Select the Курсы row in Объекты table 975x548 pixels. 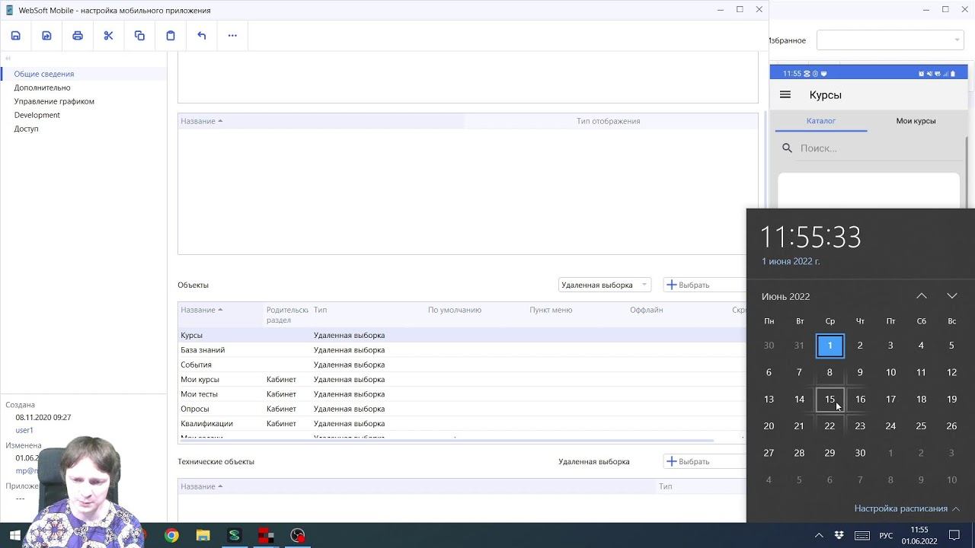462,335
